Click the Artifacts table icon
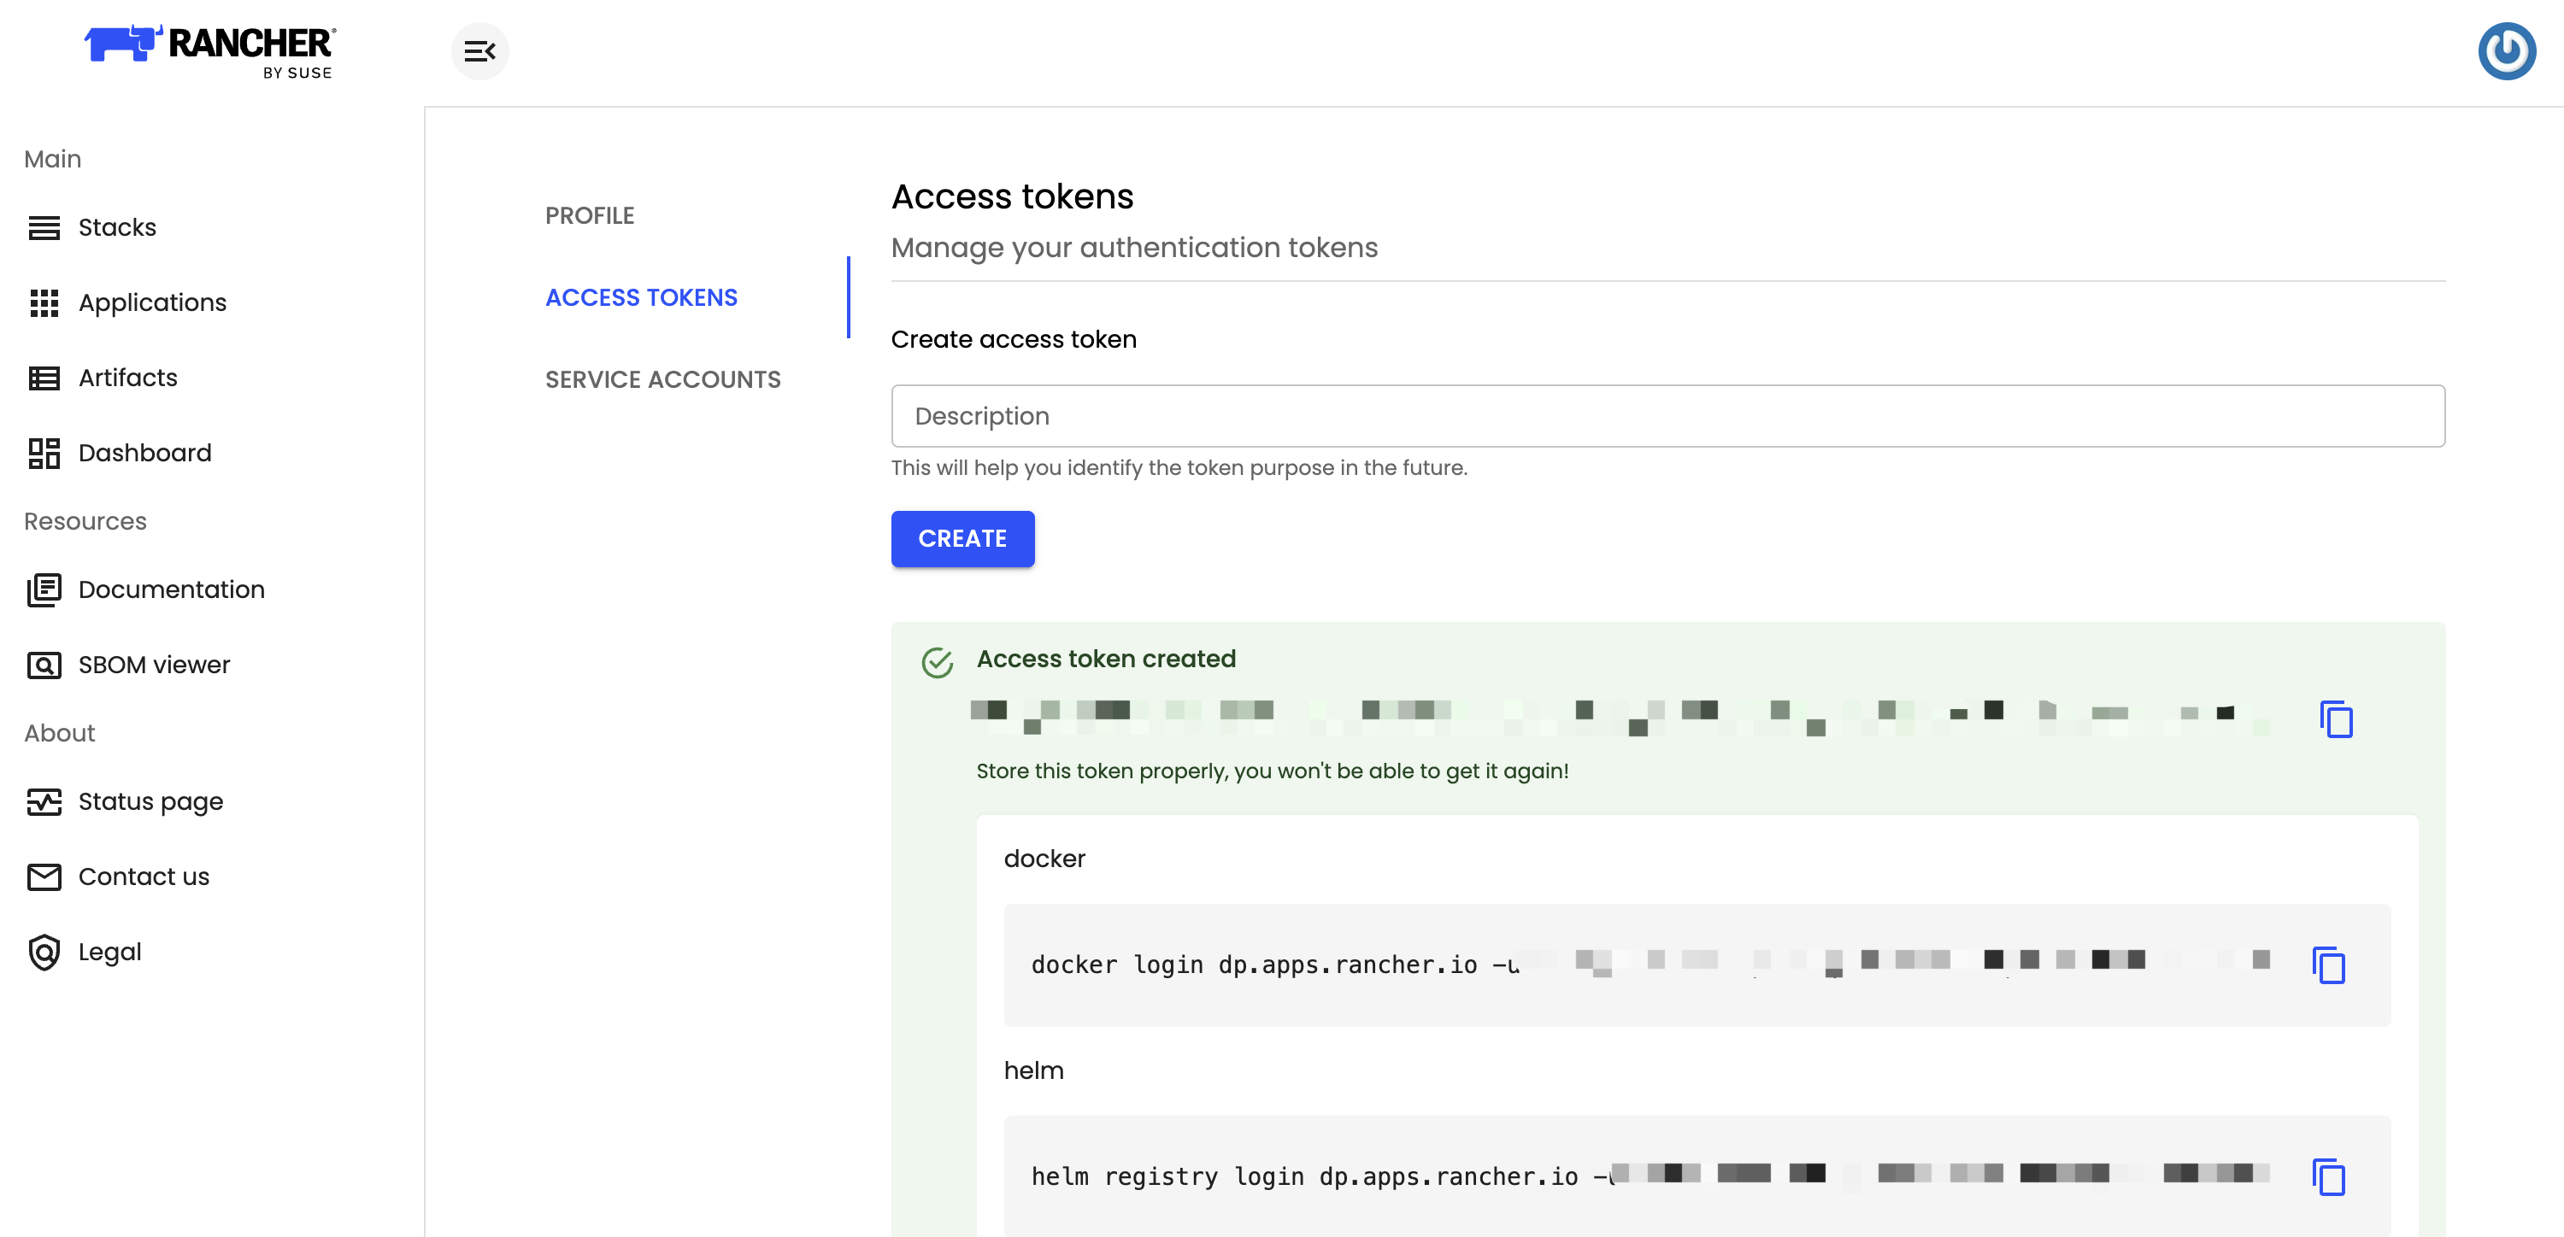This screenshot has width=2564, height=1237. pyautogui.click(x=44, y=378)
